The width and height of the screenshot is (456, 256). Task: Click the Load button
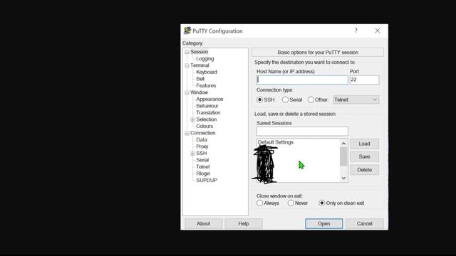point(364,144)
